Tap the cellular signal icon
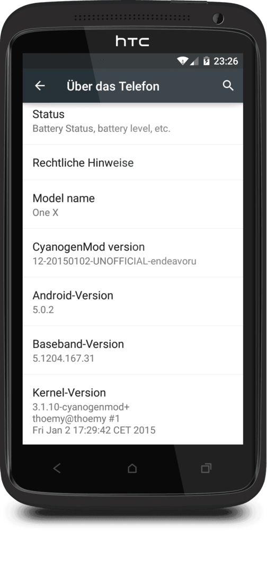 (x=194, y=61)
